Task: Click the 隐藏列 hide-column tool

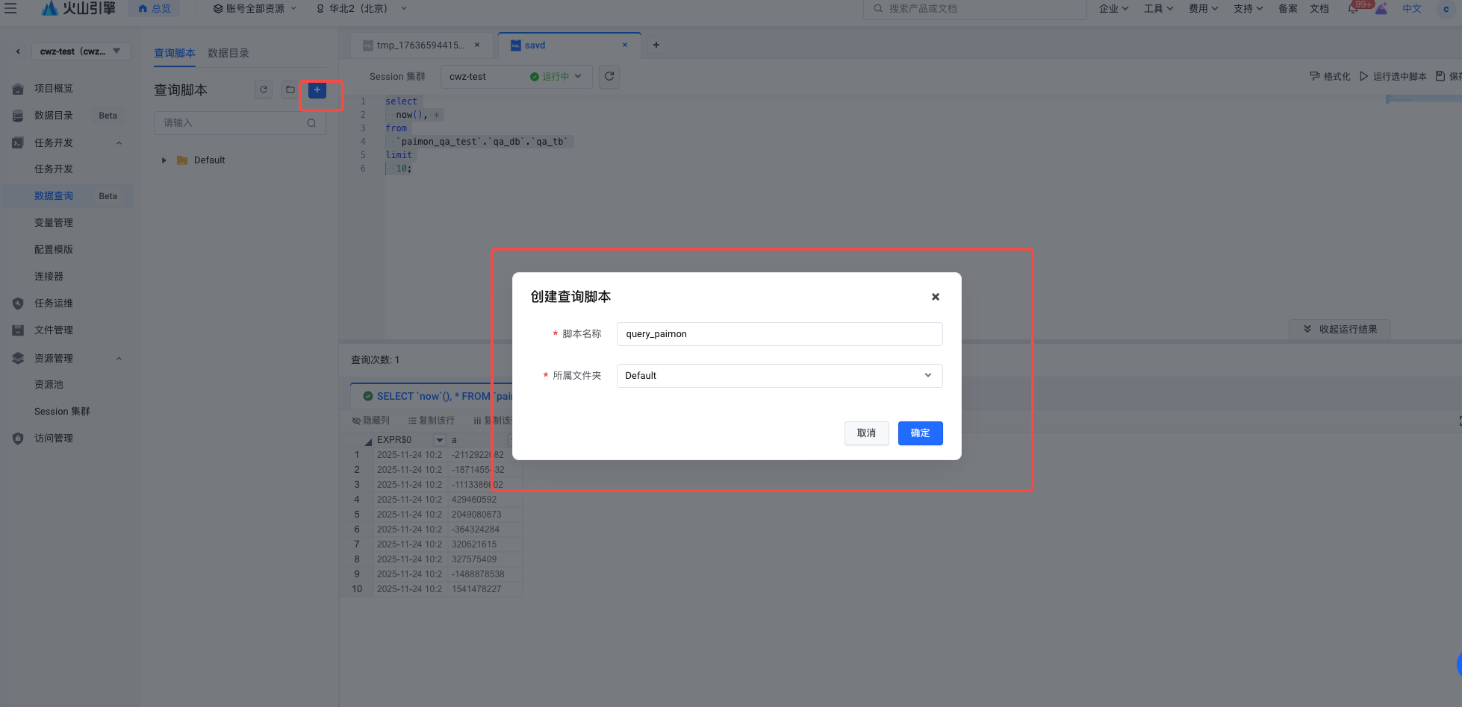Action: (x=371, y=421)
